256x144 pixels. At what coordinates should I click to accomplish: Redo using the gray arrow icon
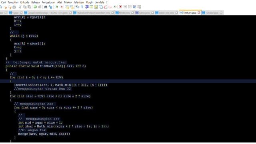coord(40,7)
